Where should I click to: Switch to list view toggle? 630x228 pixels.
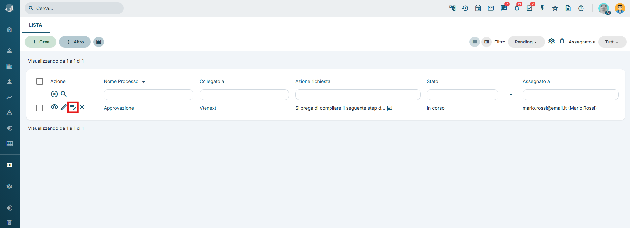pyautogui.click(x=475, y=42)
